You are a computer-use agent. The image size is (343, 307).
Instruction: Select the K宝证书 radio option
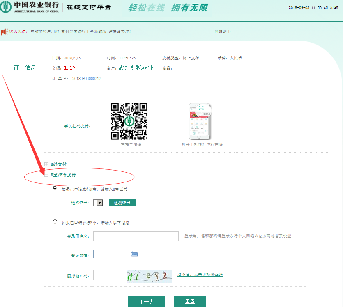coord(55,188)
